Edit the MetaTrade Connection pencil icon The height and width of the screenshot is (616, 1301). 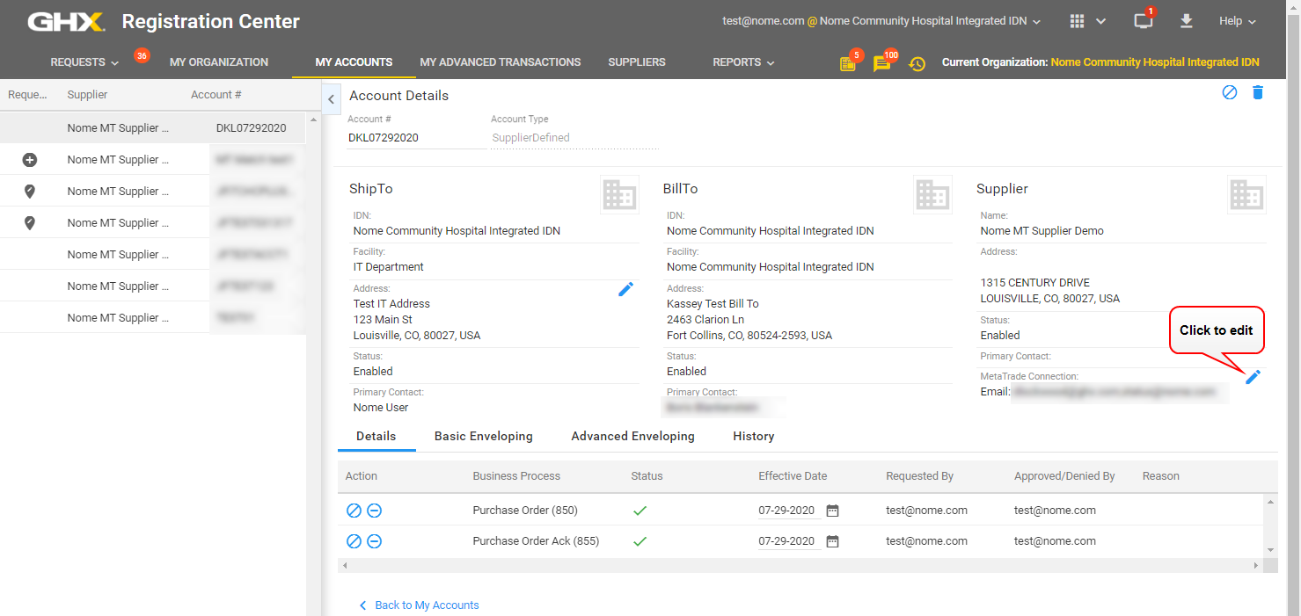(1253, 377)
